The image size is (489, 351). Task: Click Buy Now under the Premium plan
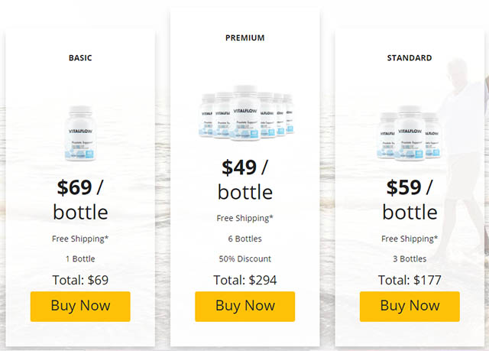[x=244, y=307]
